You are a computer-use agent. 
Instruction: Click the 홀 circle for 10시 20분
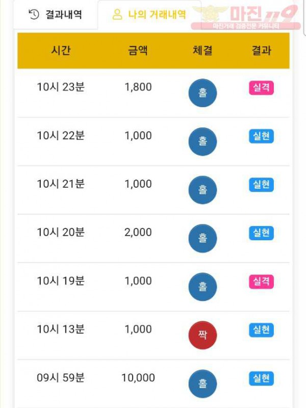(x=202, y=238)
